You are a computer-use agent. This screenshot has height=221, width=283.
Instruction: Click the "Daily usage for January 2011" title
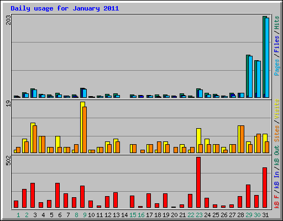click(x=65, y=8)
